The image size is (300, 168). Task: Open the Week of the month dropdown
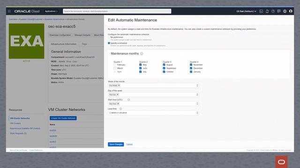[x=153, y=85]
